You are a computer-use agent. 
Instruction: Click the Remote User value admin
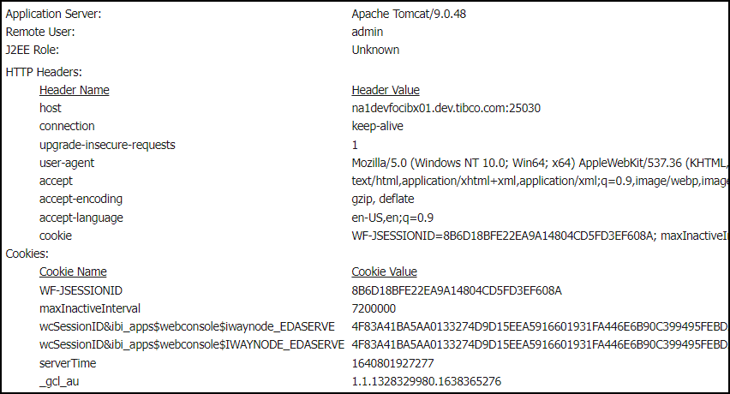pyautogui.click(x=368, y=32)
